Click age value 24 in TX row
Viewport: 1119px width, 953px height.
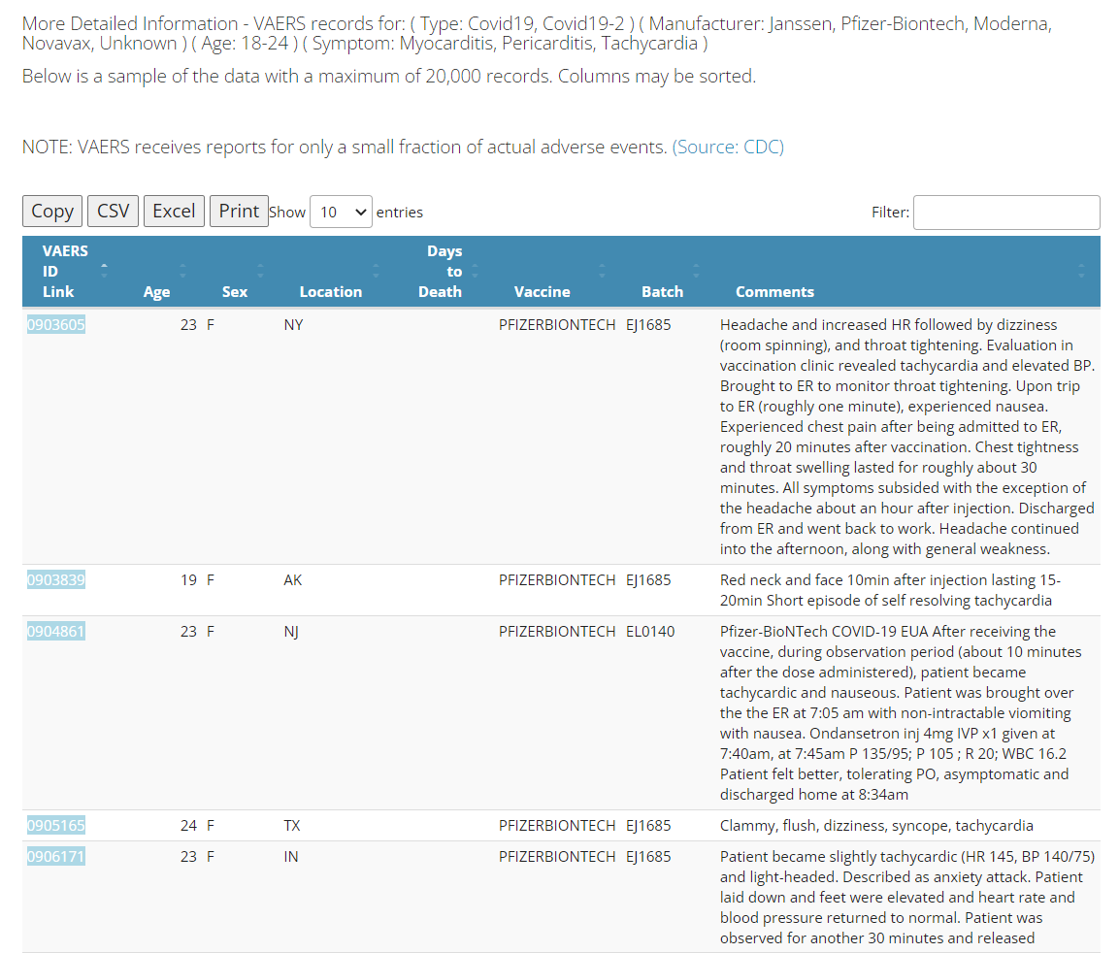point(188,826)
